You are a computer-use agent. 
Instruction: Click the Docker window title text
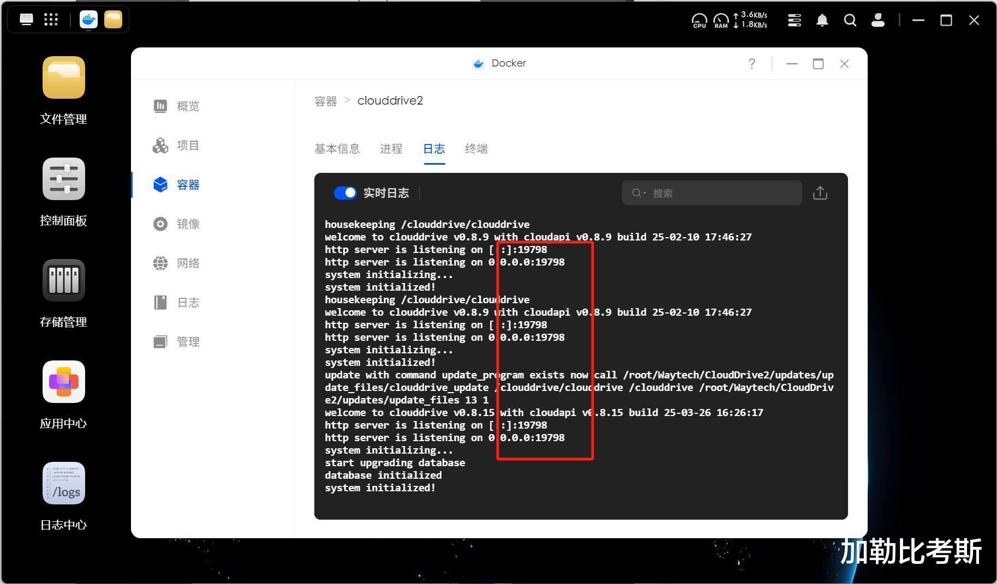point(509,63)
